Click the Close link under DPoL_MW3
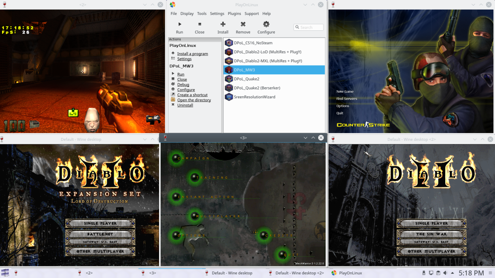Screen dimensions: 495x278 point(182,79)
